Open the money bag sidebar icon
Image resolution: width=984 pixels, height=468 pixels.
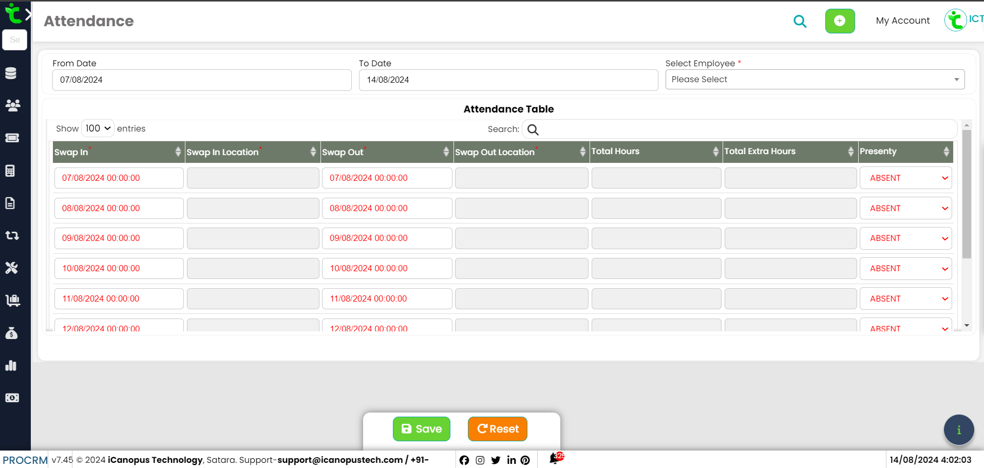[11, 333]
